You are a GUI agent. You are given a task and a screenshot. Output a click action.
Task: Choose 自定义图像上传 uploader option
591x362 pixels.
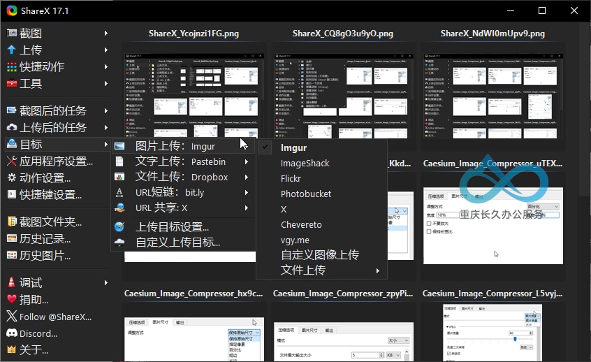320,255
